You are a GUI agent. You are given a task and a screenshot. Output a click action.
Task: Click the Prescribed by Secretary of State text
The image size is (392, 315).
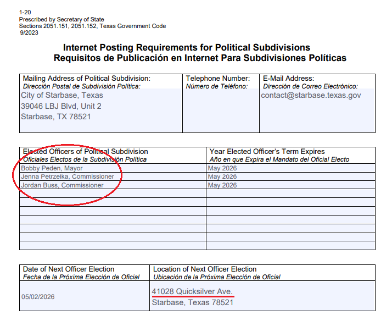coord(61,19)
